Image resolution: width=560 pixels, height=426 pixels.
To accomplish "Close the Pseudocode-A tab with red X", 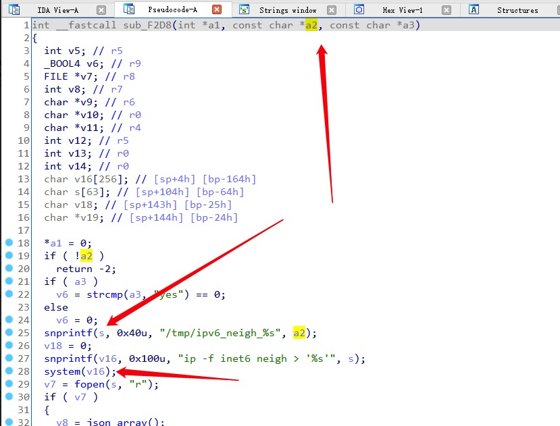I will pos(216,10).
